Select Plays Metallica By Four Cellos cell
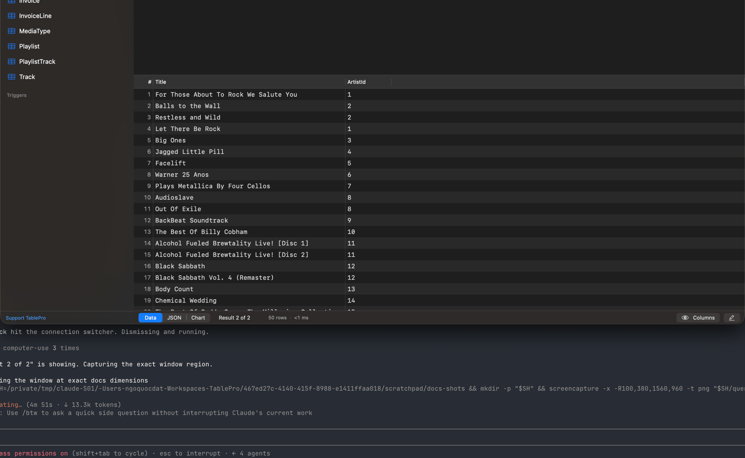The image size is (745, 458). (x=249, y=186)
